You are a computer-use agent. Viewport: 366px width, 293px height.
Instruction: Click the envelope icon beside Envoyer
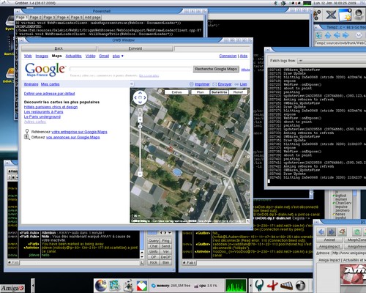click(x=214, y=84)
